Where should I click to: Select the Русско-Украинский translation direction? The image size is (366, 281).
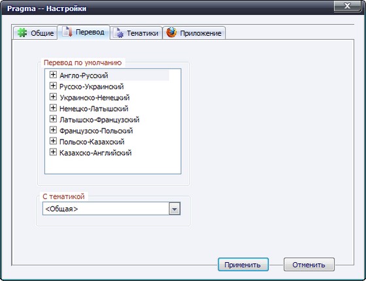[x=91, y=87]
